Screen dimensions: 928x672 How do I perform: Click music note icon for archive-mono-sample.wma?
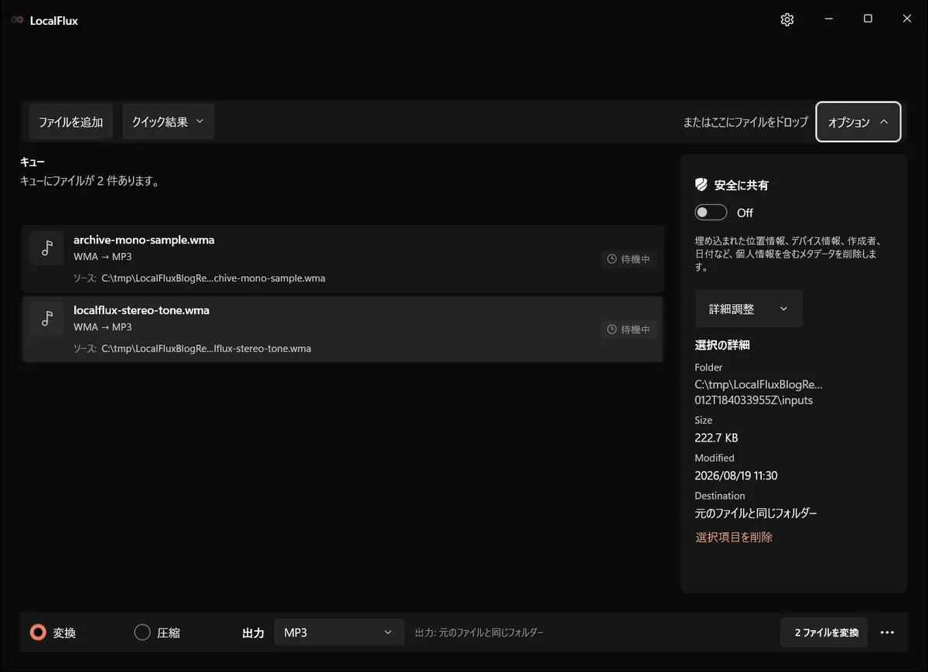point(47,247)
